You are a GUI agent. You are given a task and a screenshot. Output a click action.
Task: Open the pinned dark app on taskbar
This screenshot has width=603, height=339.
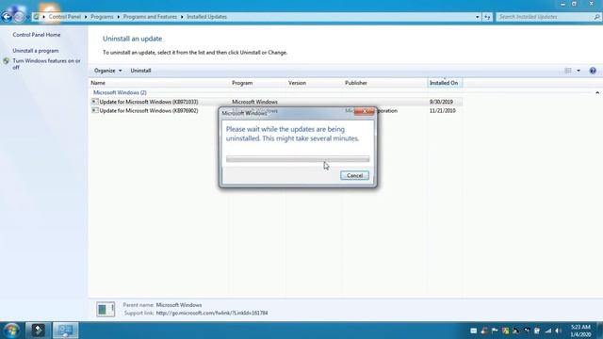[38, 331]
